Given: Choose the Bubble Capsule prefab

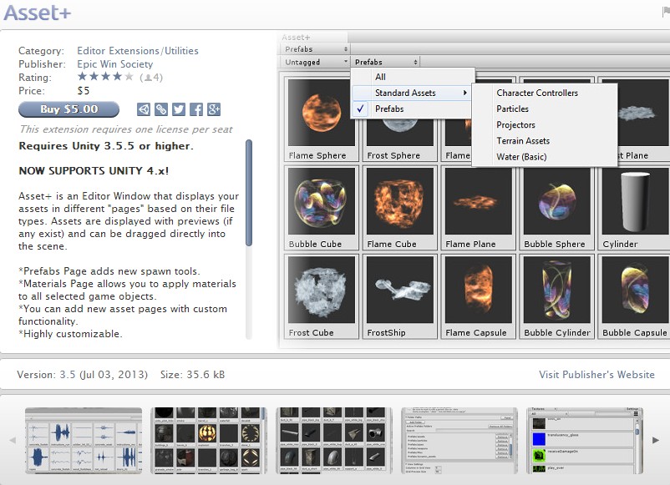Looking at the screenshot, I should 635,296.
